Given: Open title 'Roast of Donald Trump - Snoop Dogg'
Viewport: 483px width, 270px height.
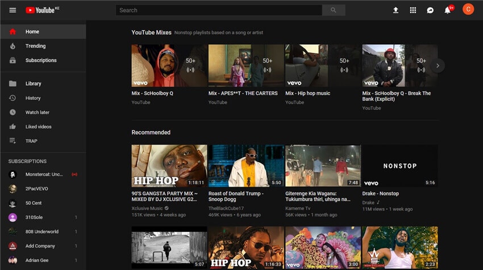Looking at the screenshot, I should point(236,196).
